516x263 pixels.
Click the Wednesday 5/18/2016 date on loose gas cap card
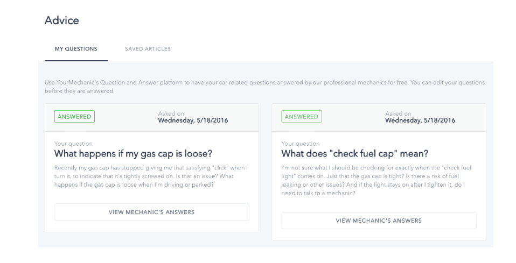pos(193,120)
